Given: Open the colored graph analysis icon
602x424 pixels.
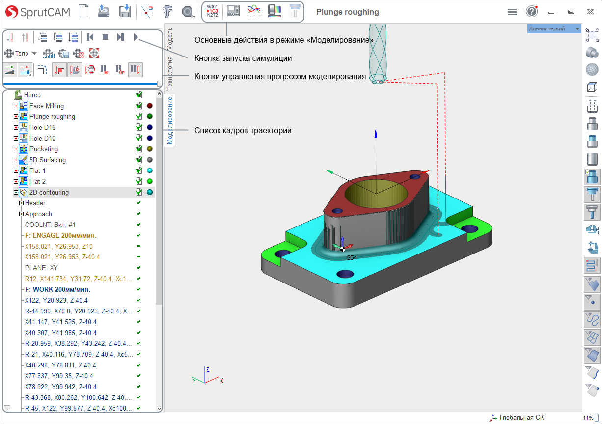Looking at the screenshot, I should pos(254,11).
